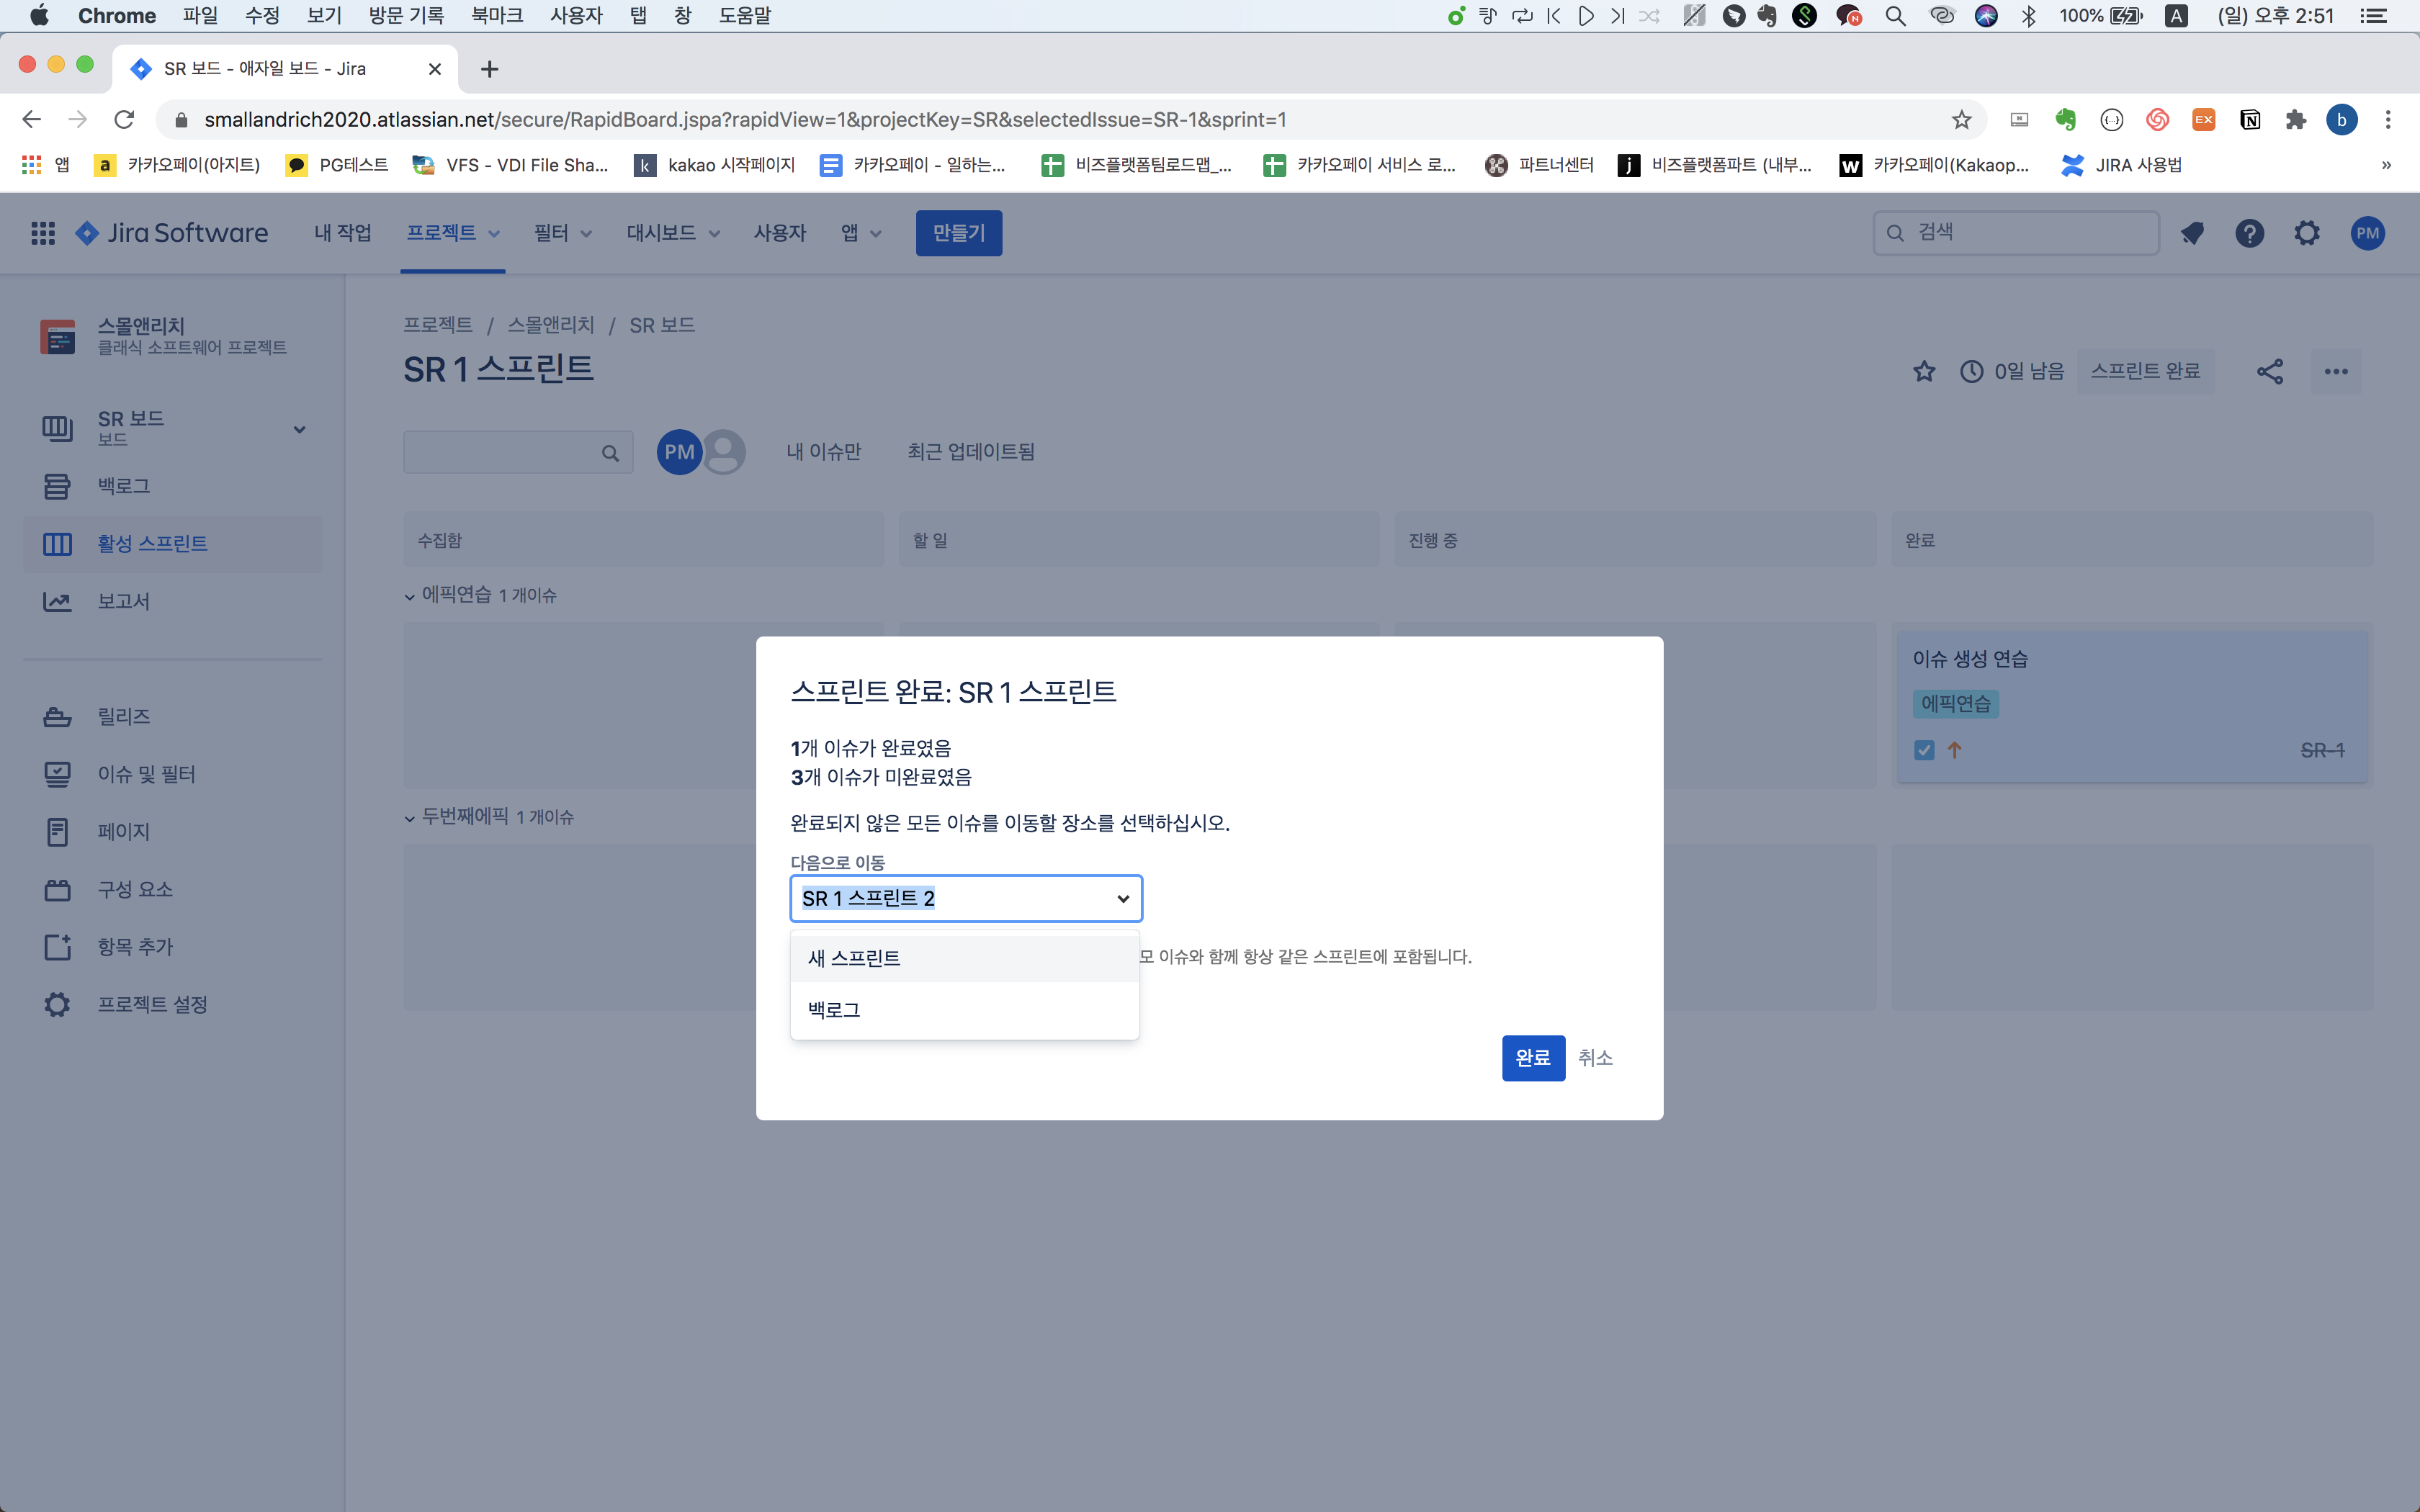The height and width of the screenshot is (1512, 2420).
Task: Open the Jira app switcher grid icon
Action: (42, 233)
